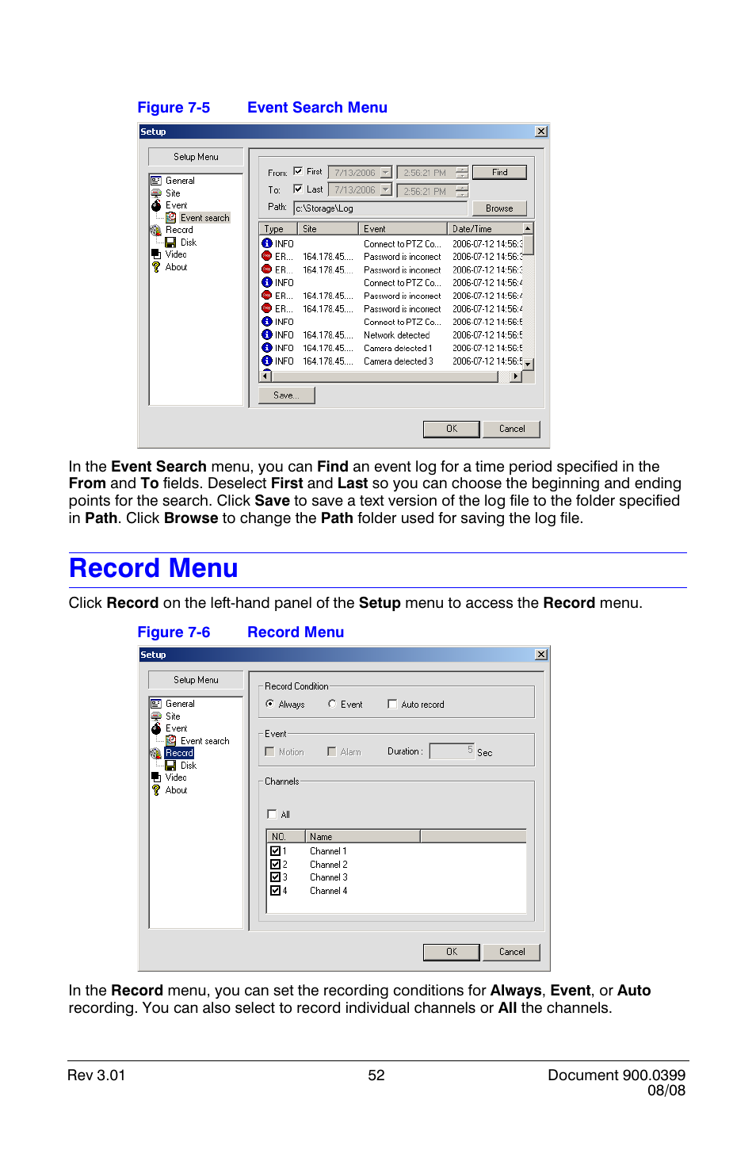Click the Path field showing c:\Storage\Log
Viewport: 756px width, 1169px height.
pyautogui.click(x=380, y=208)
